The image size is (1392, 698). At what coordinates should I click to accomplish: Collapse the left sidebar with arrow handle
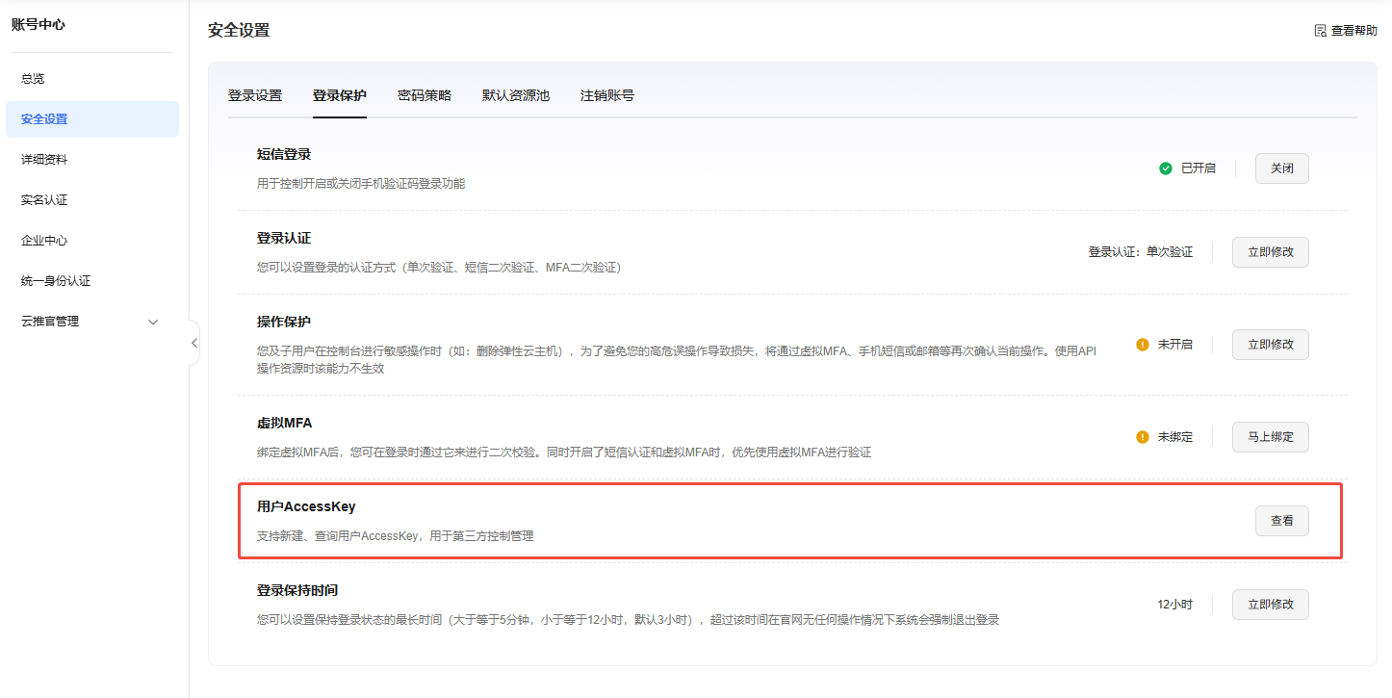193,343
